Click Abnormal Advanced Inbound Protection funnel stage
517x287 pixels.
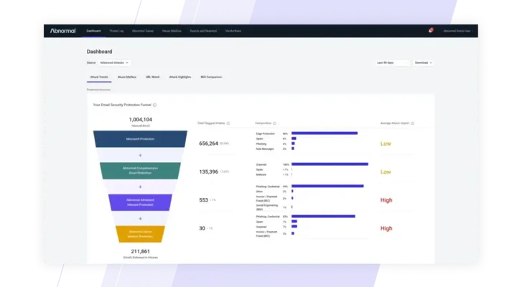pos(140,202)
